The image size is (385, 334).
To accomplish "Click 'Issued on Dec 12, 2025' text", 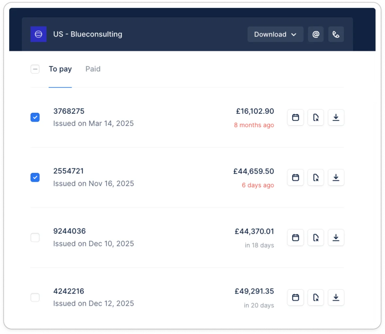I will click(x=93, y=303).
